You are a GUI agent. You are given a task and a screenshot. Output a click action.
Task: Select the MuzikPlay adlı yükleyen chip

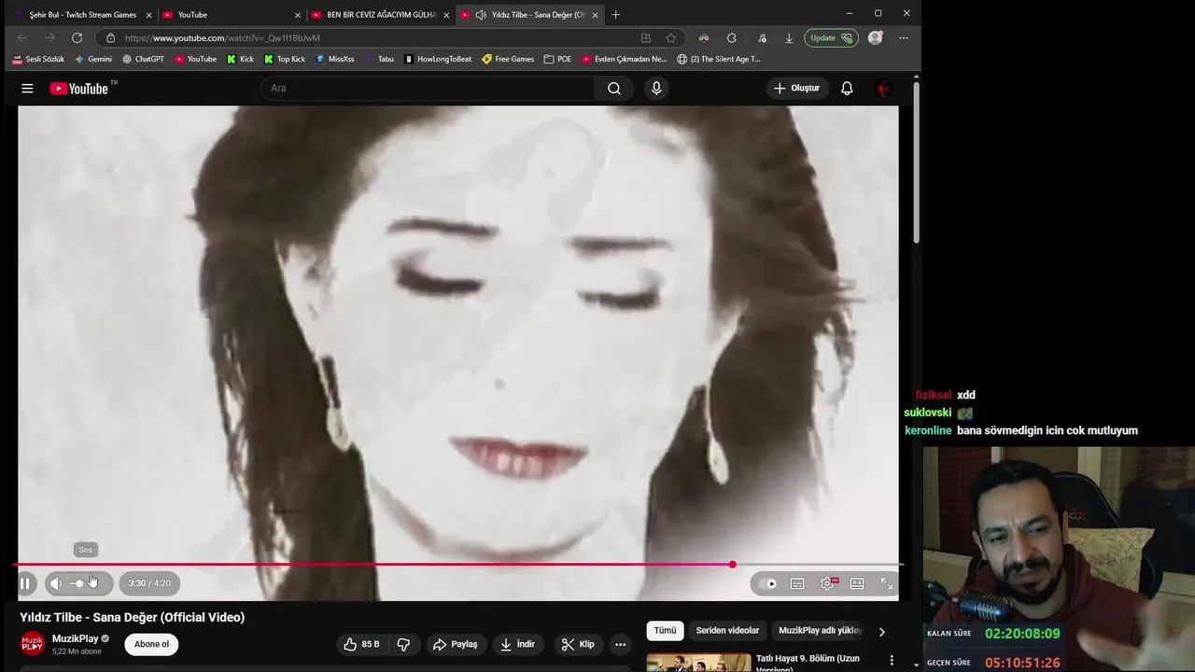pyautogui.click(x=820, y=631)
